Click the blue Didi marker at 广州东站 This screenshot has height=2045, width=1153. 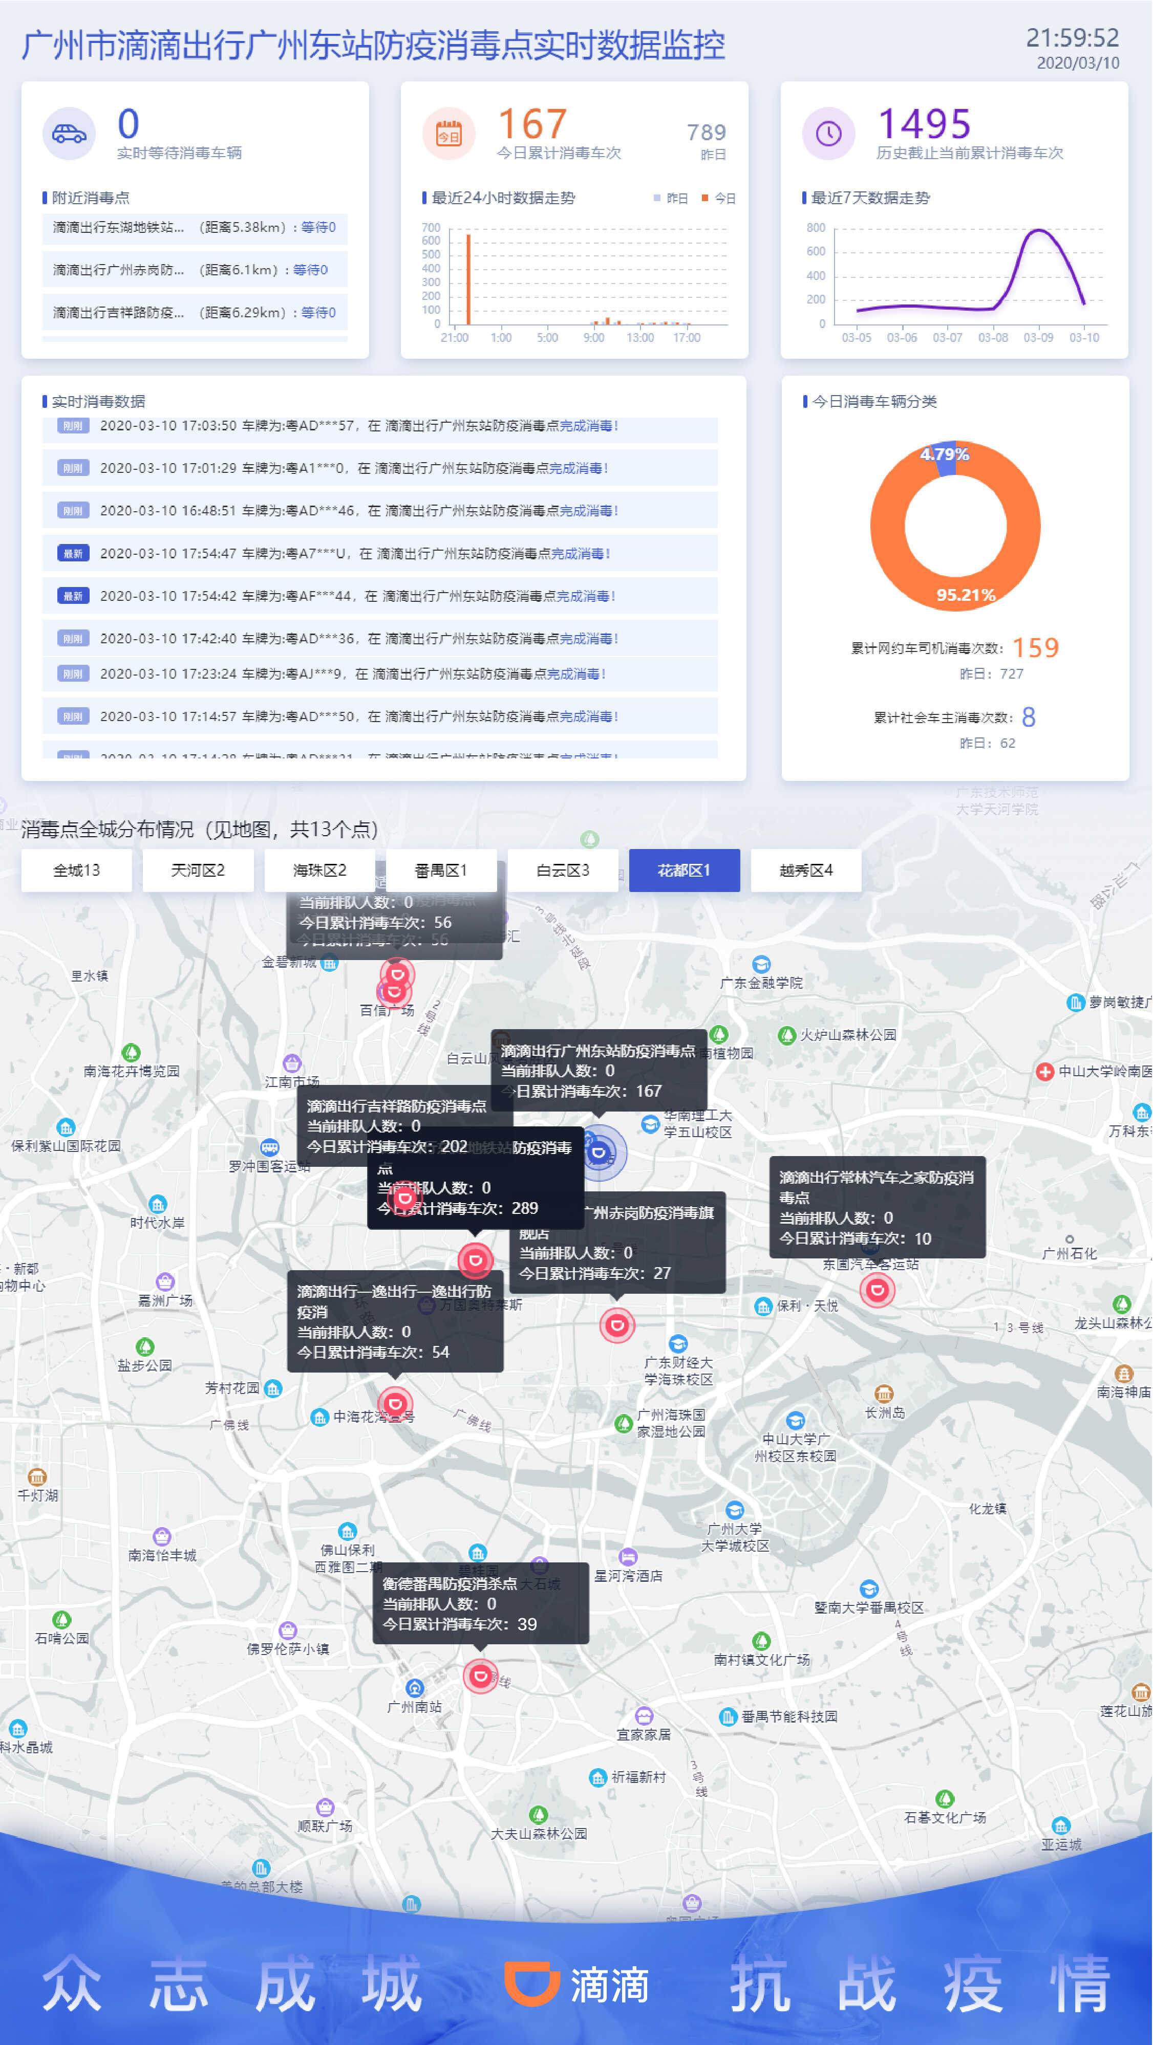pyautogui.click(x=600, y=1152)
